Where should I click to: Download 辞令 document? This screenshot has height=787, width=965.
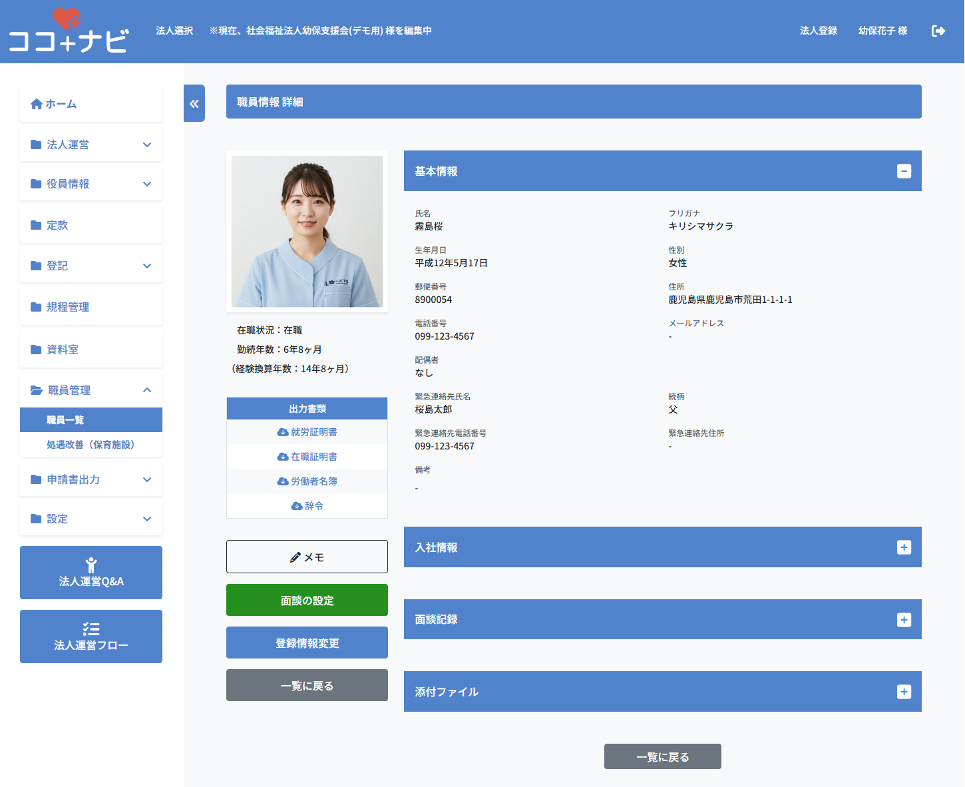pos(307,506)
